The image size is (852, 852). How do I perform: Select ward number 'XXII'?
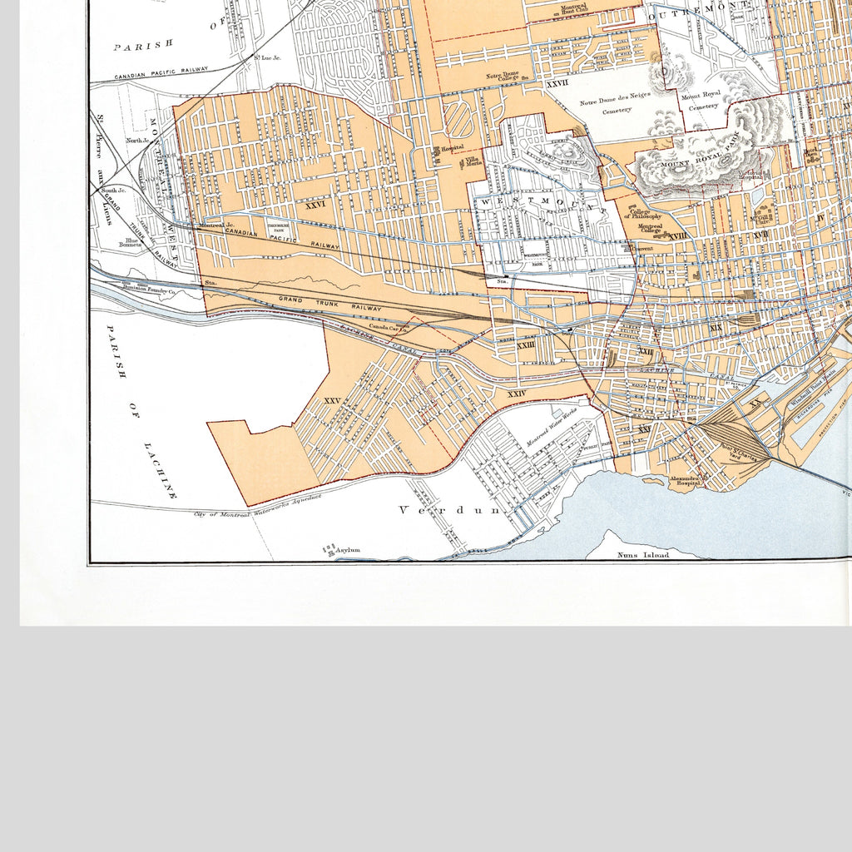click(x=645, y=351)
